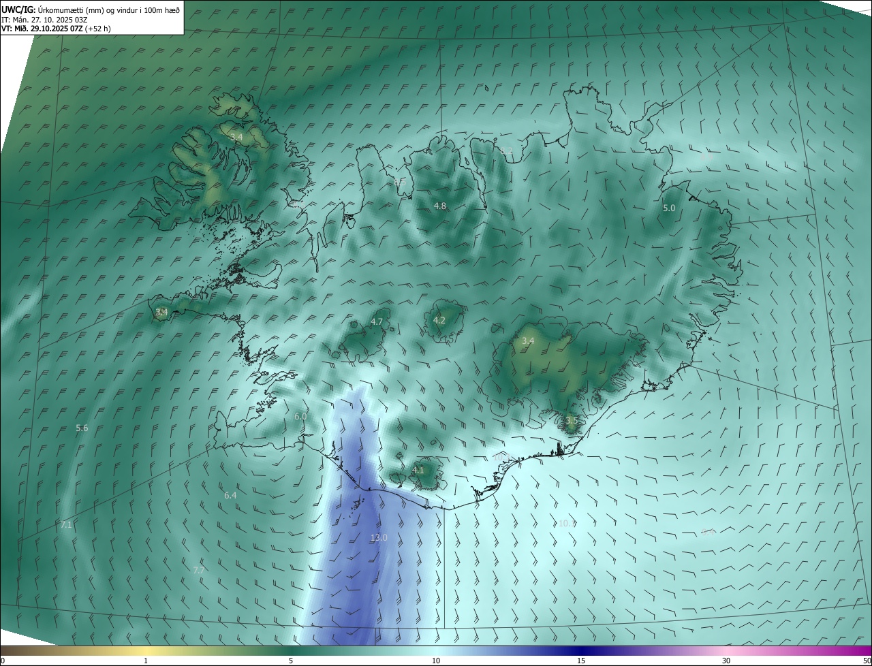Click the 0 tick on the color scale
This screenshot has width=872, height=666.
click(x=3, y=661)
